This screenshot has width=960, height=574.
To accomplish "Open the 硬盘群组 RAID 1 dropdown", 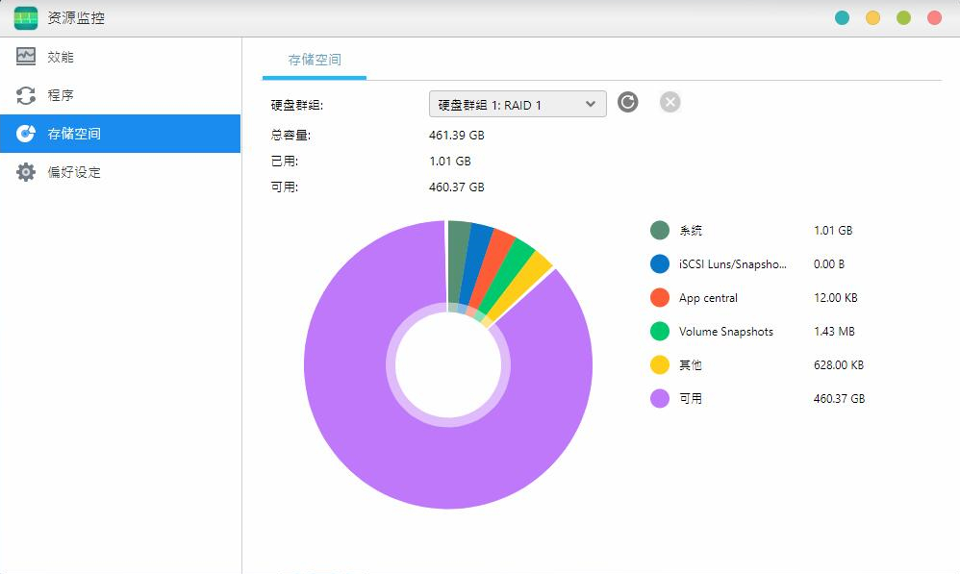I will click(517, 104).
